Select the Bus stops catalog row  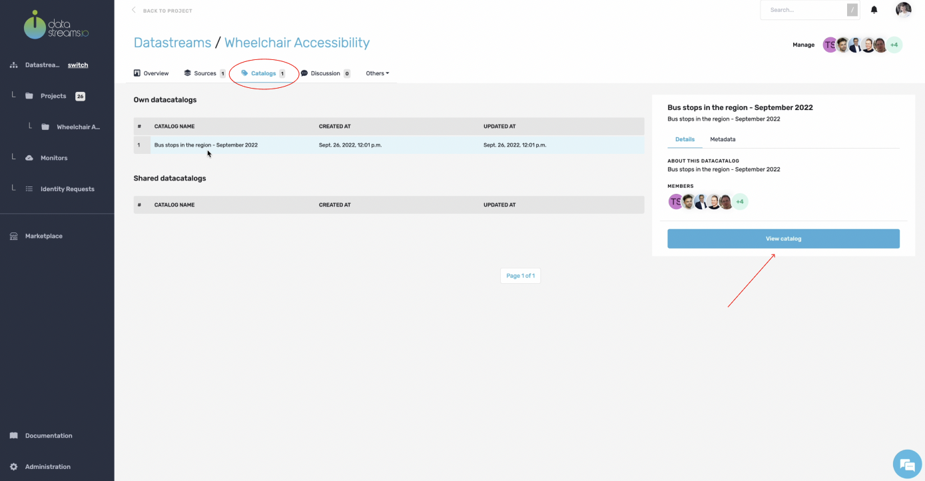(206, 145)
